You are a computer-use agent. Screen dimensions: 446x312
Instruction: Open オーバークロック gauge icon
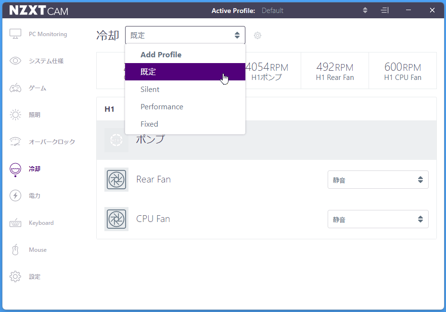click(15, 142)
